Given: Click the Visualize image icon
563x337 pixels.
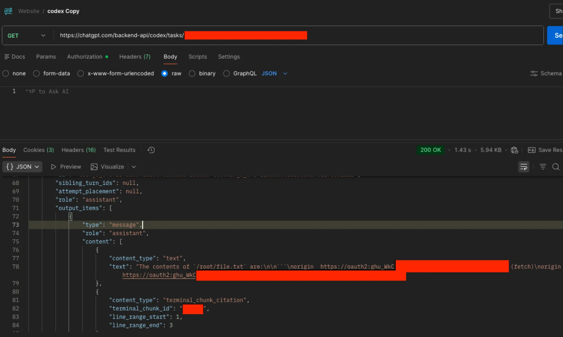Looking at the screenshot, I should pyautogui.click(x=94, y=167).
